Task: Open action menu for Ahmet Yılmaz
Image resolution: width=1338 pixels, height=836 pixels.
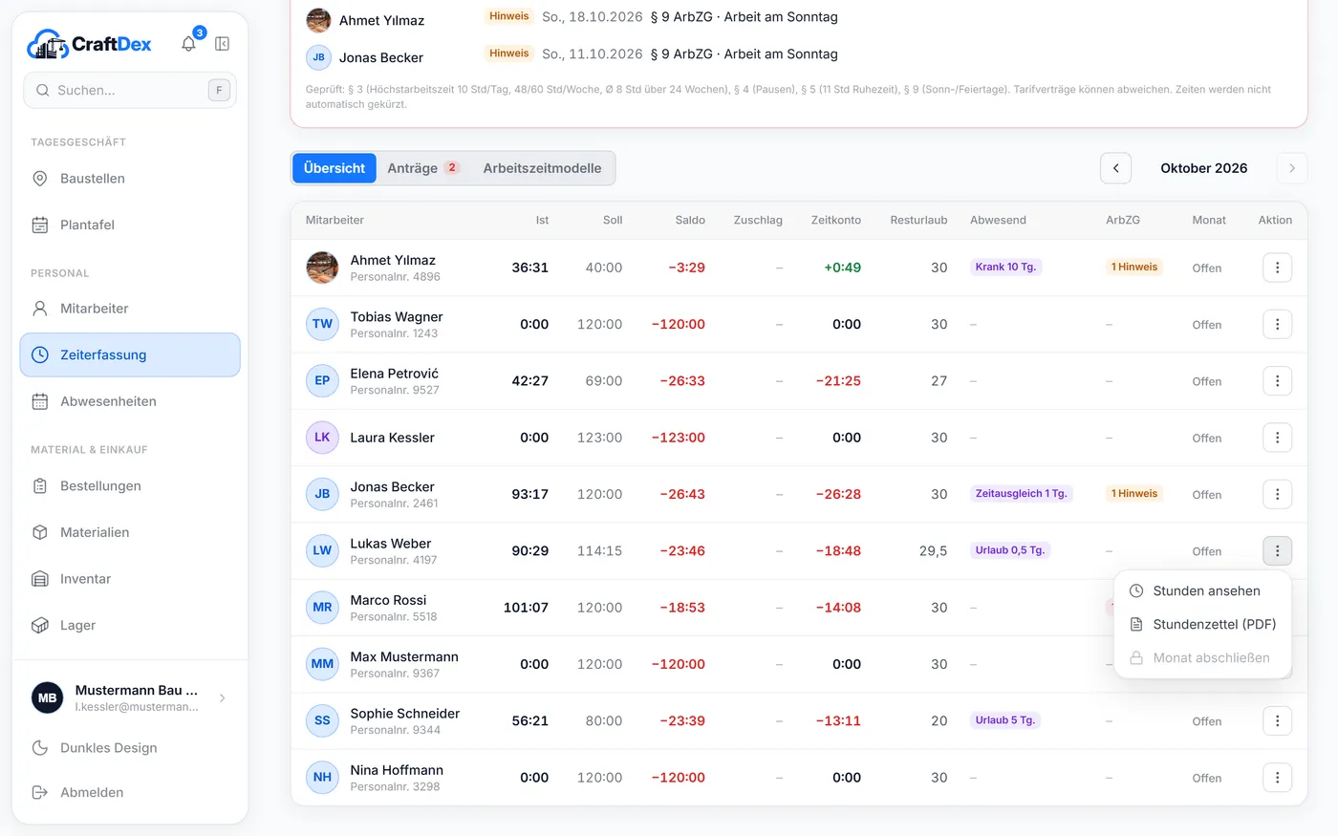Action: click(1277, 268)
